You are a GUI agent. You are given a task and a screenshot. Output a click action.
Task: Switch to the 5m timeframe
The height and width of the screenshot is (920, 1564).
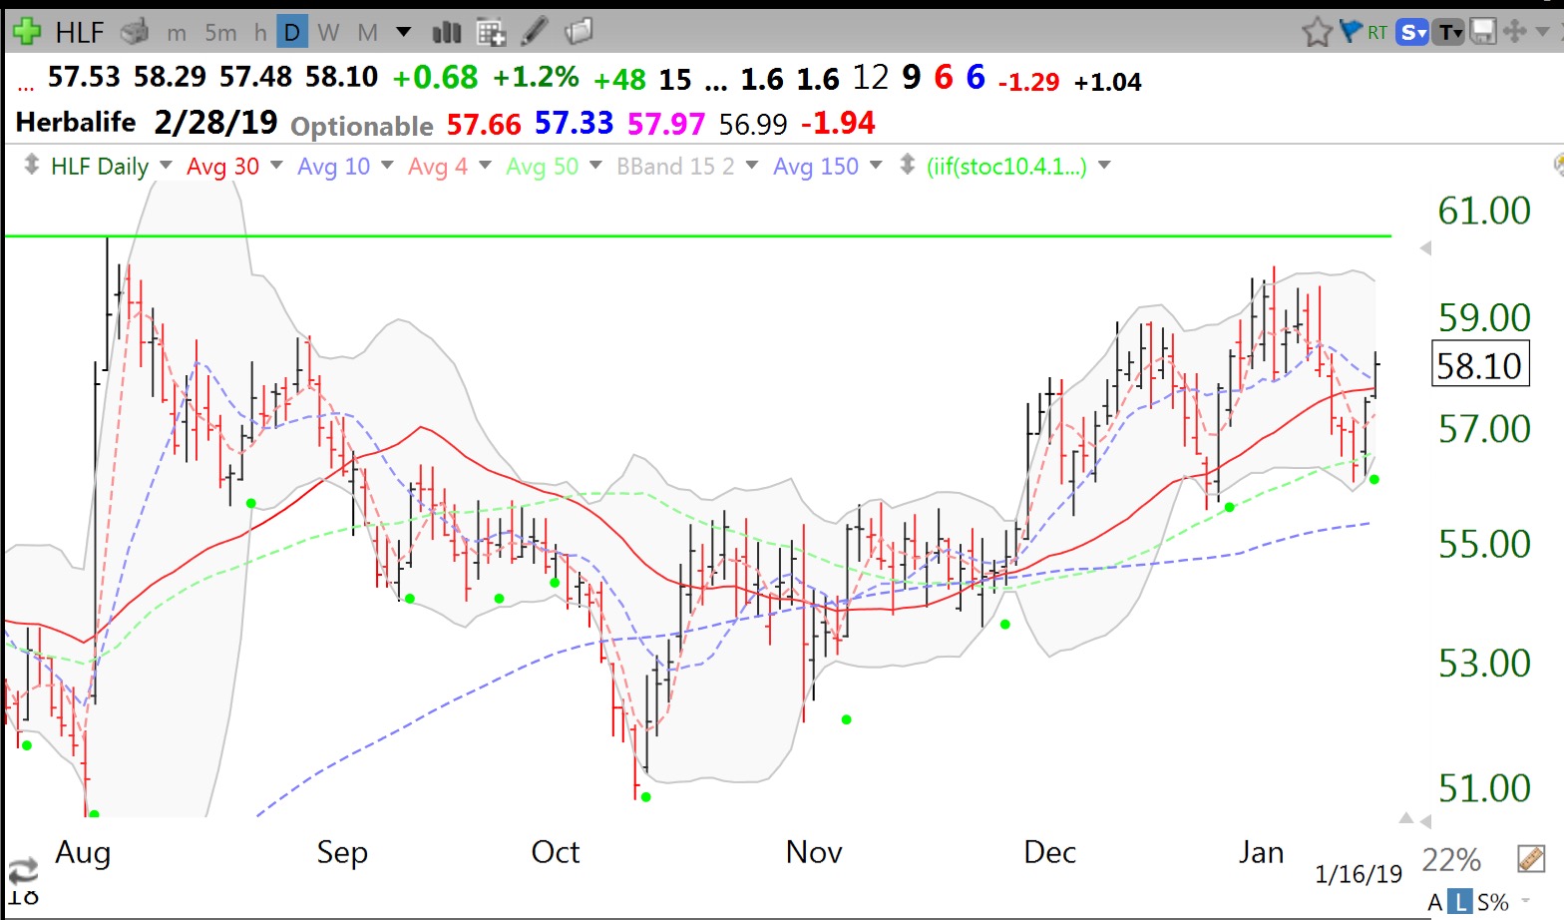point(220,33)
